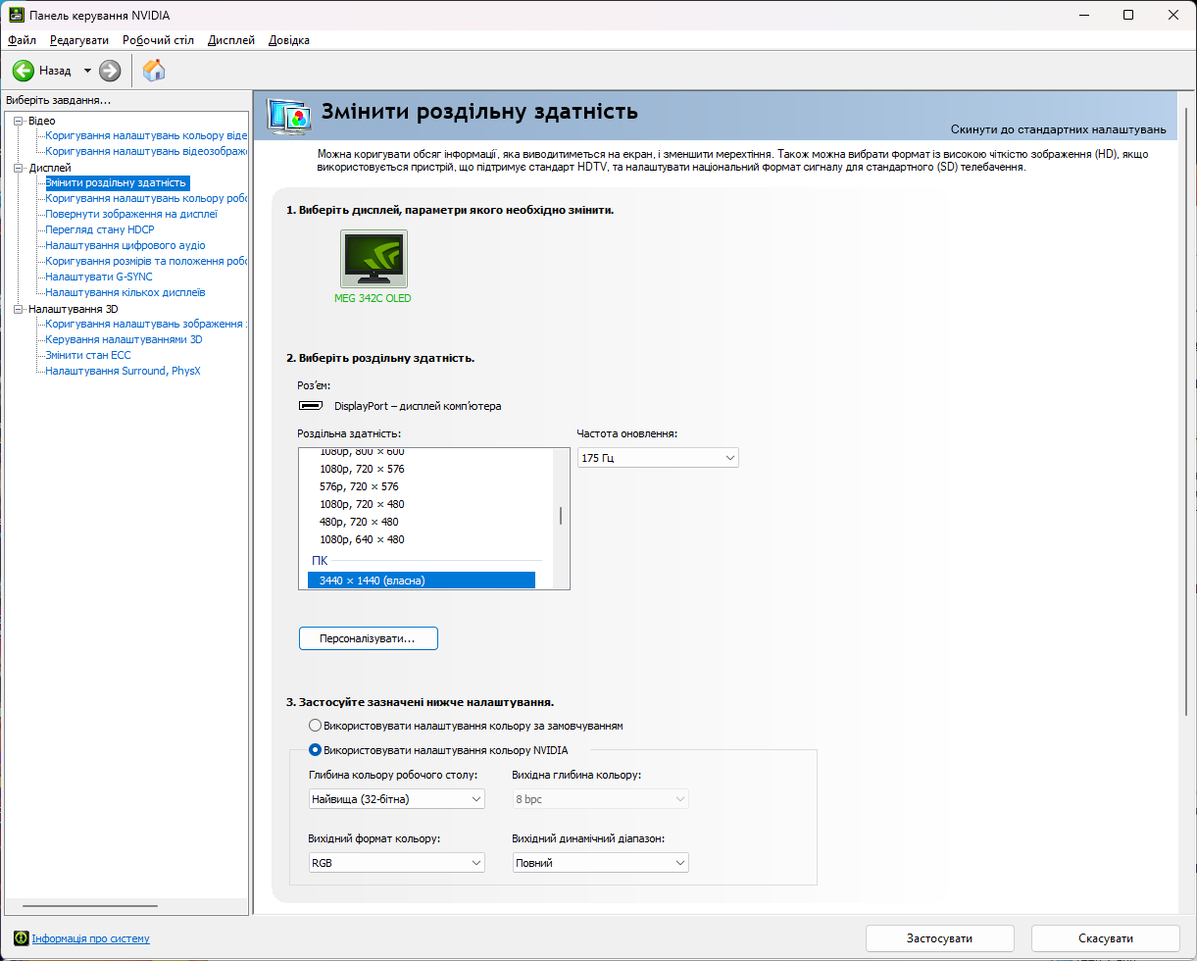This screenshot has width=1197, height=961.
Task: Click the NVIDIA app icon in title bar
Action: click(x=16, y=16)
